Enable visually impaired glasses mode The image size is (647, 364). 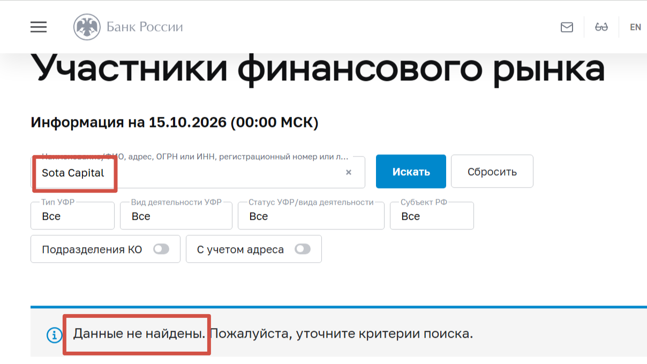pyautogui.click(x=601, y=27)
